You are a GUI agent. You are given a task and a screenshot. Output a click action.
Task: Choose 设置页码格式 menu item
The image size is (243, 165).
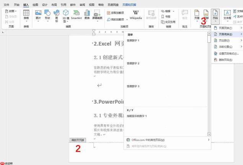pos(228,53)
